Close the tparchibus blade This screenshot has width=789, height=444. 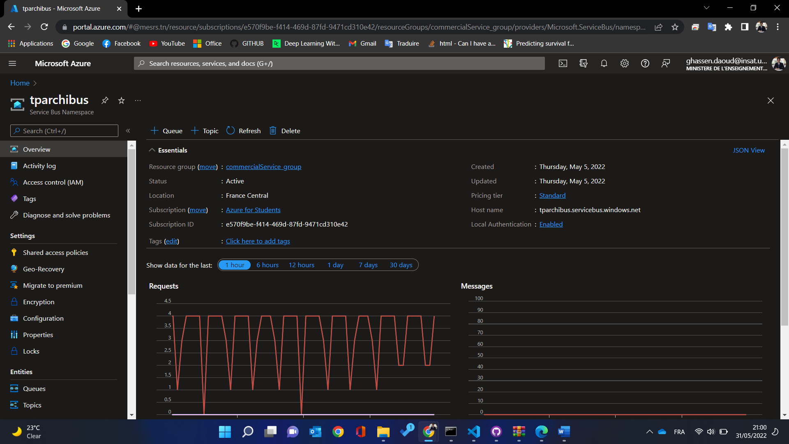(771, 101)
